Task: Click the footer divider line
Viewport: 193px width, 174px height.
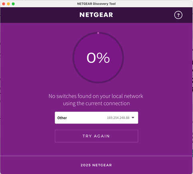Action: (x=96, y=156)
